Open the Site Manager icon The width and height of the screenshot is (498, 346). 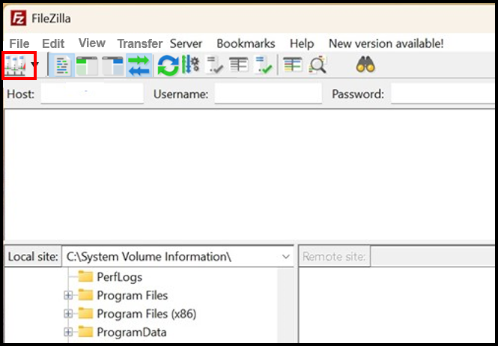click(x=15, y=65)
